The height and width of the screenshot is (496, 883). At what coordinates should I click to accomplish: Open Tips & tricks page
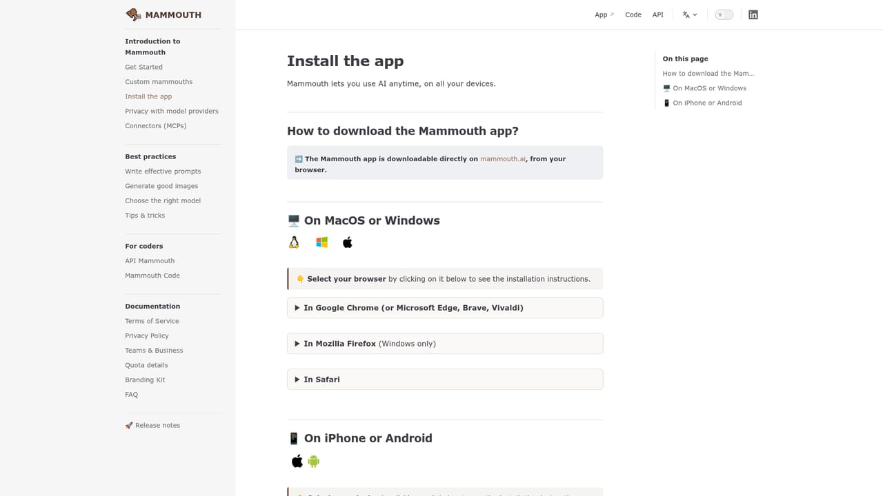pos(145,216)
